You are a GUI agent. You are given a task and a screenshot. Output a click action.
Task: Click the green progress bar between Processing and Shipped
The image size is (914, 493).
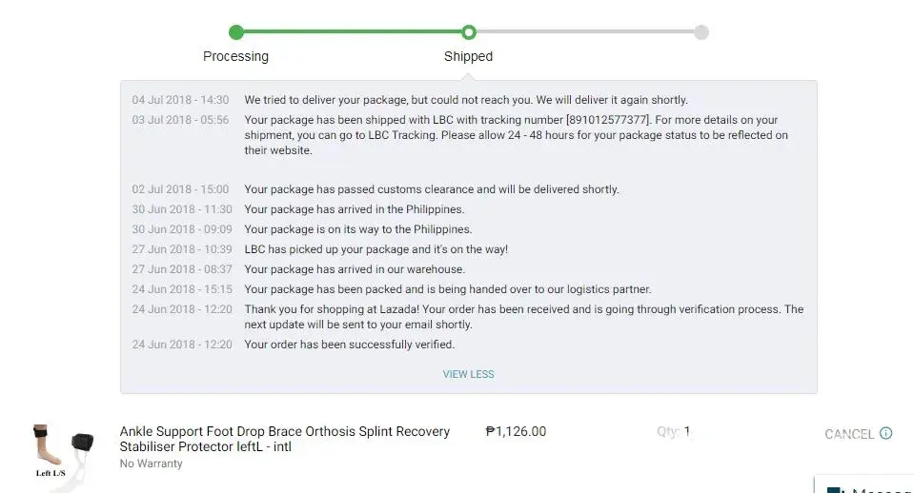tap(353, 32)
